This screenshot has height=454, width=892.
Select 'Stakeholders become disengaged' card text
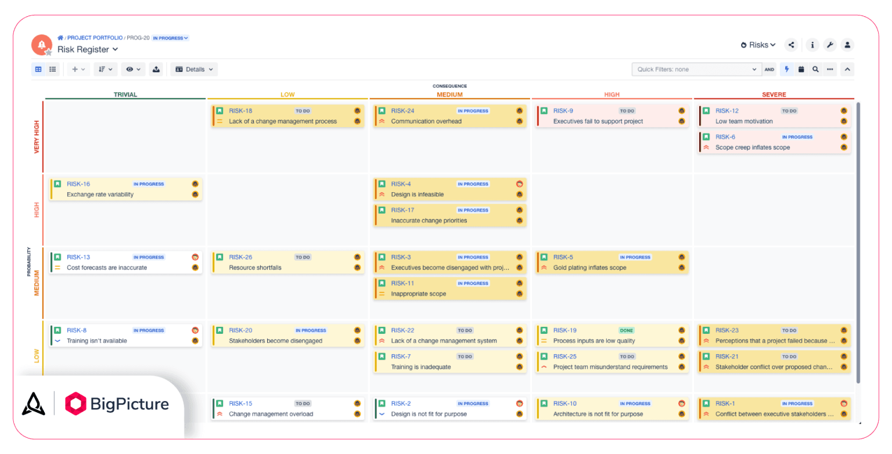(276, 341)
